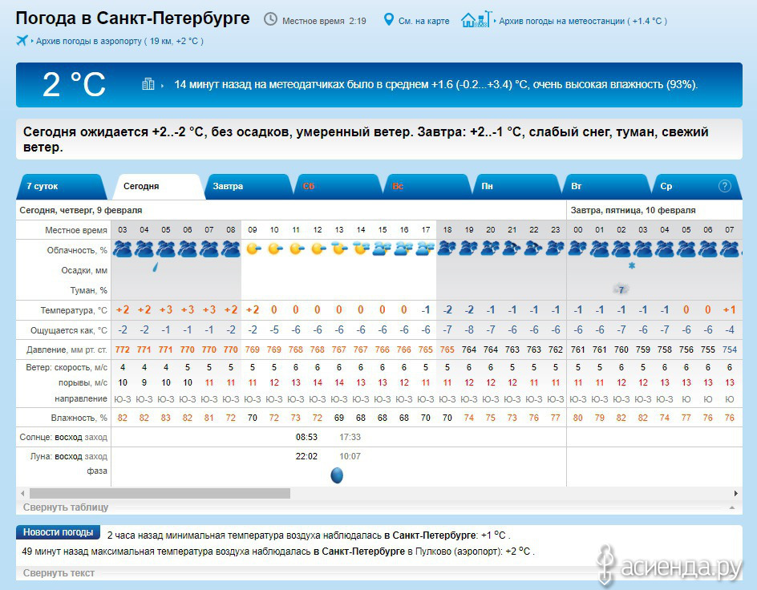
Task: Click the current temperature 2 °C
Action: click(74, 85)
